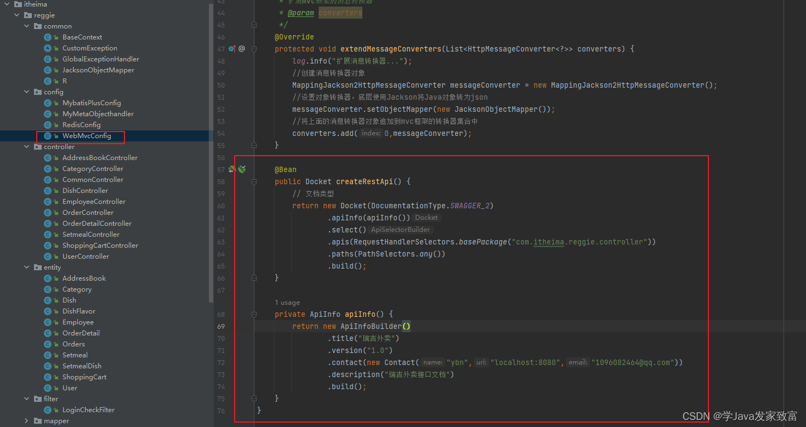This screenshot has width=806, height=427.
Task: Select the Orders entity class
Action: point(73,344)
